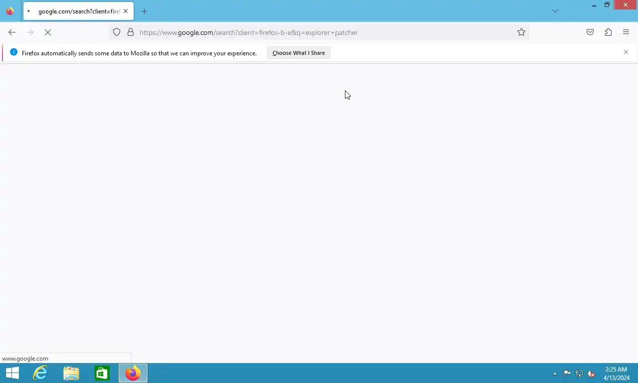
Task: Stop loading the page
Action: click(x=48, y=32)
